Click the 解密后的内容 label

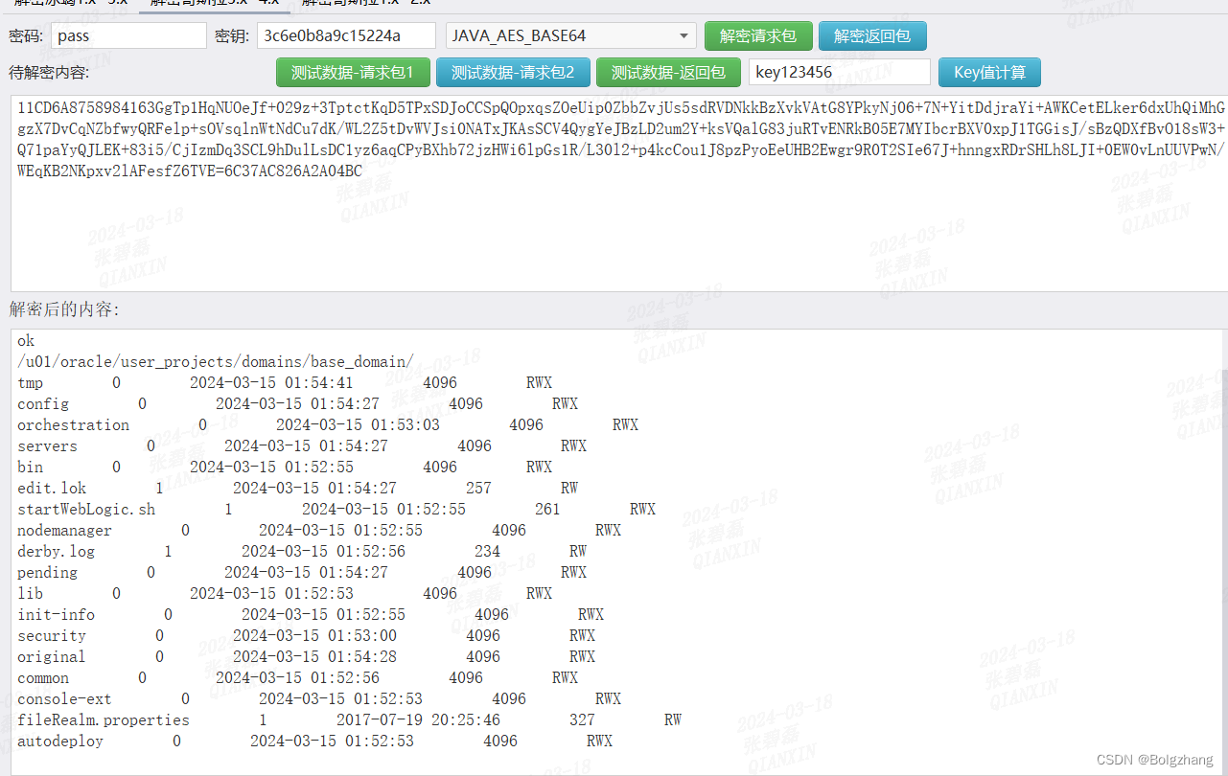(64, 309)
